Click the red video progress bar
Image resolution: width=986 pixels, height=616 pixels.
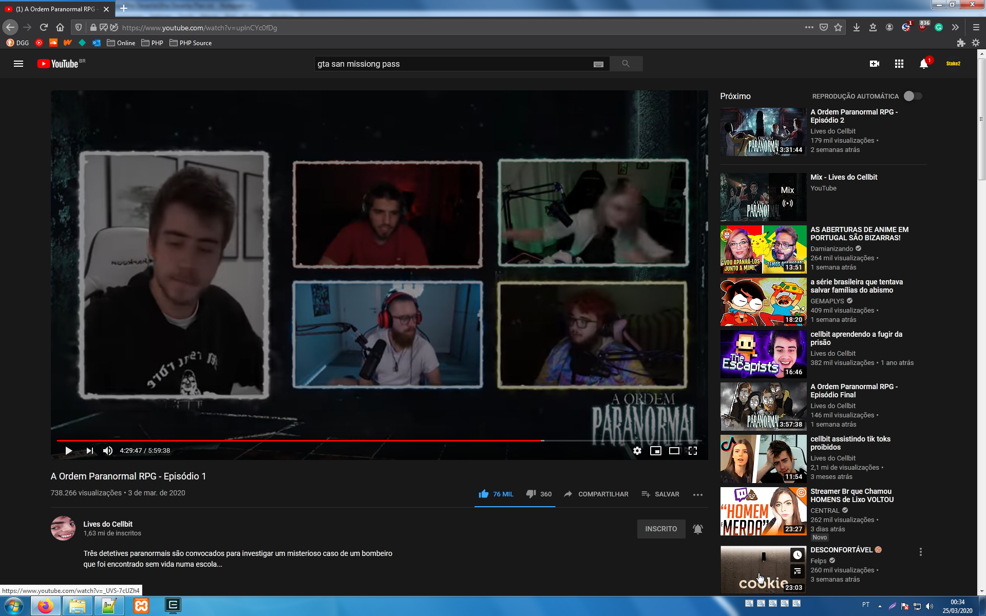click(x=298, y=440)
